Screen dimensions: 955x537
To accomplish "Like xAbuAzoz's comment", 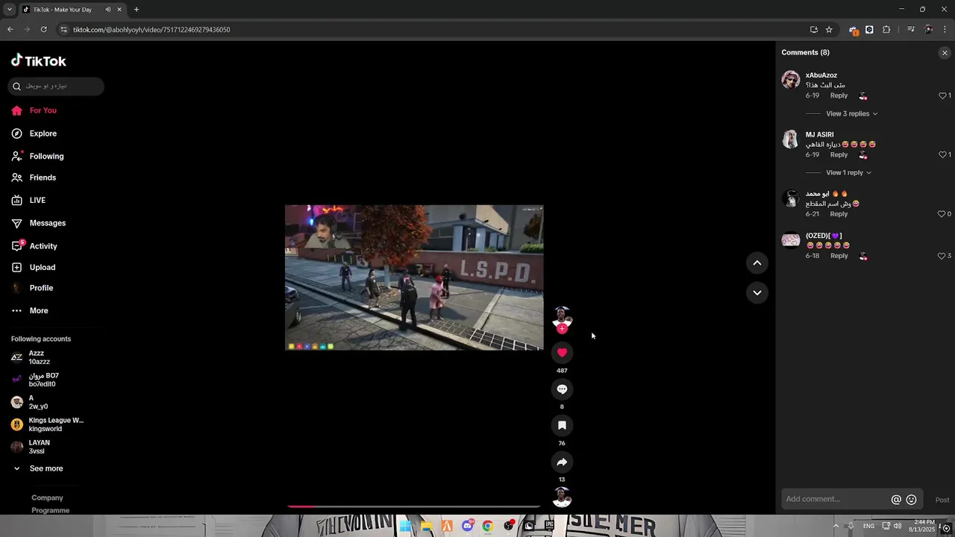I will point(942,96).
